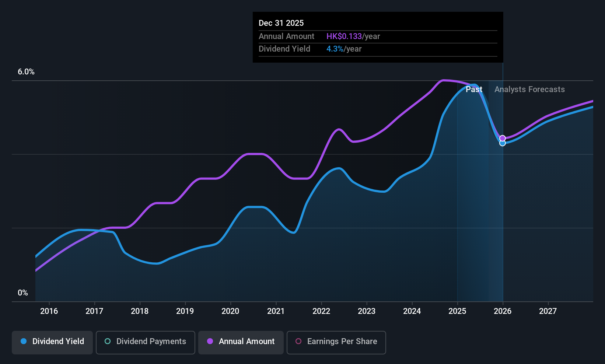This screenshot has height=364, width=605.
Task: Click the 2017 x-axis label
Action: 94,311
